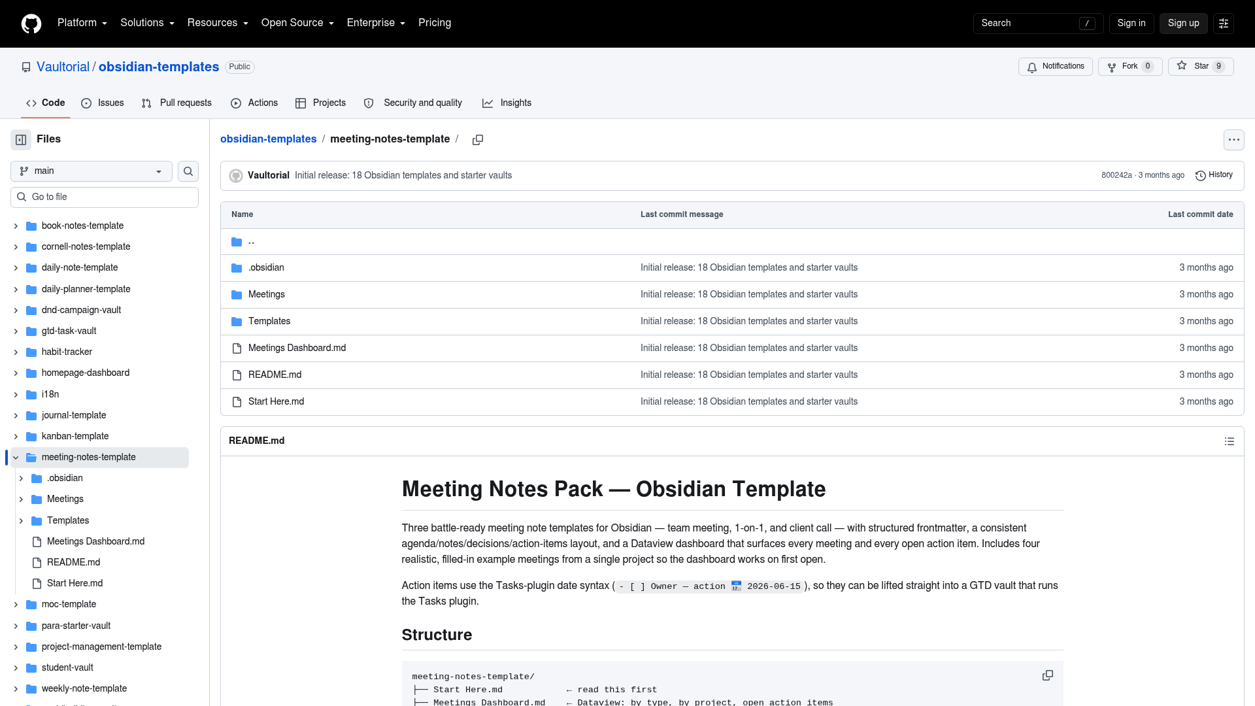Collapse the meeting-notes-template folder
Image resolution: width=1255 pixels, height=706 pixels.
(16, 458)
